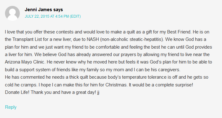Click the word "says" after author name
Viewport: 222px width, 118px height.
point(58,10)
